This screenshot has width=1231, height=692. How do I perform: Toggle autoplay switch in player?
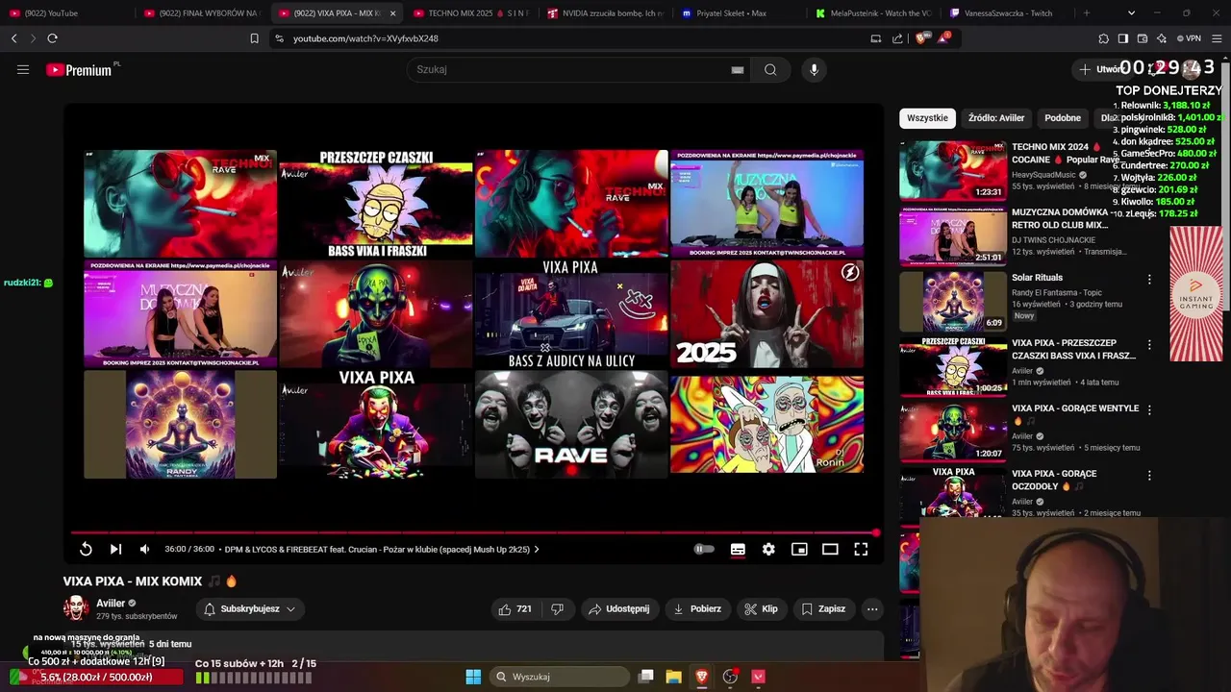(704, 549)
